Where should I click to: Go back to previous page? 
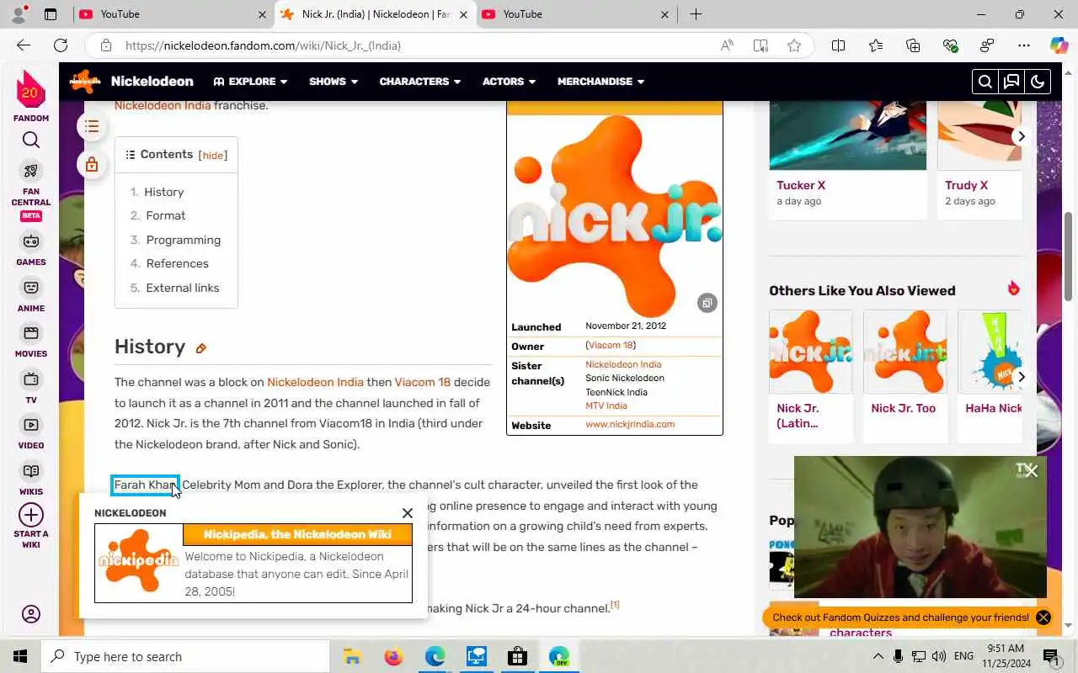pyautogui.click(x=24, y=45)
